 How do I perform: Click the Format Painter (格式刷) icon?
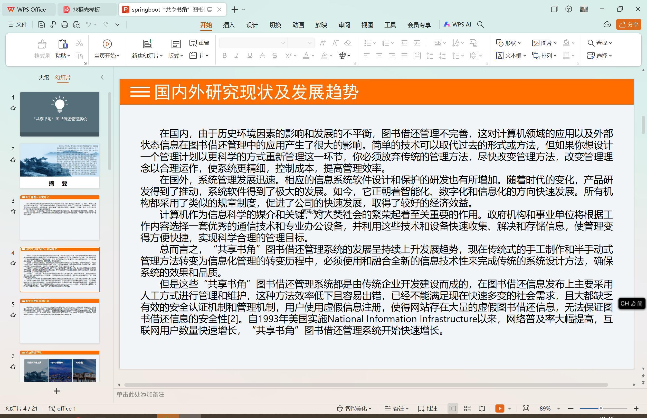pos(42,49)
